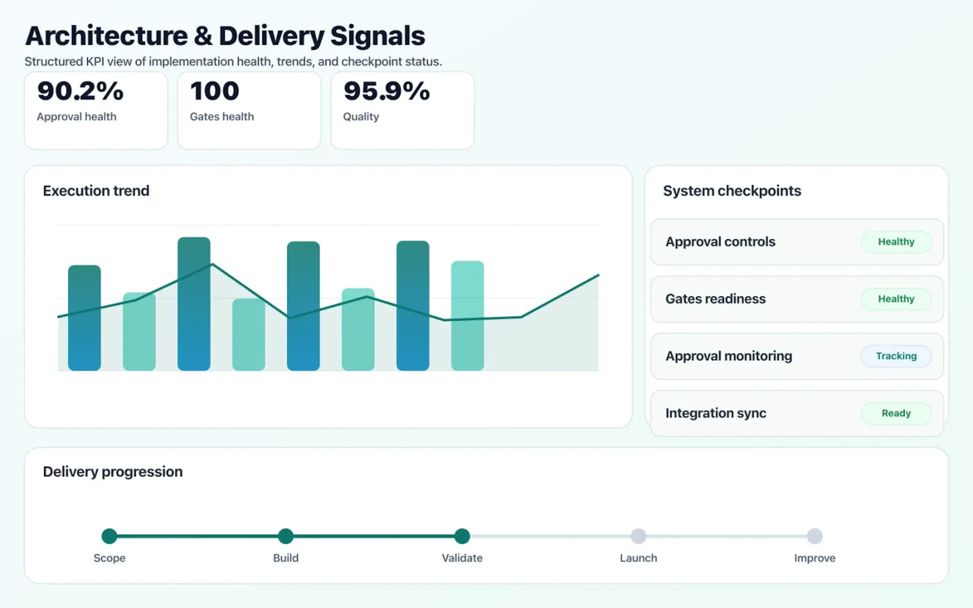Toggle the Tracking status on Approval monitoring
973x608 pixels.
896,356
